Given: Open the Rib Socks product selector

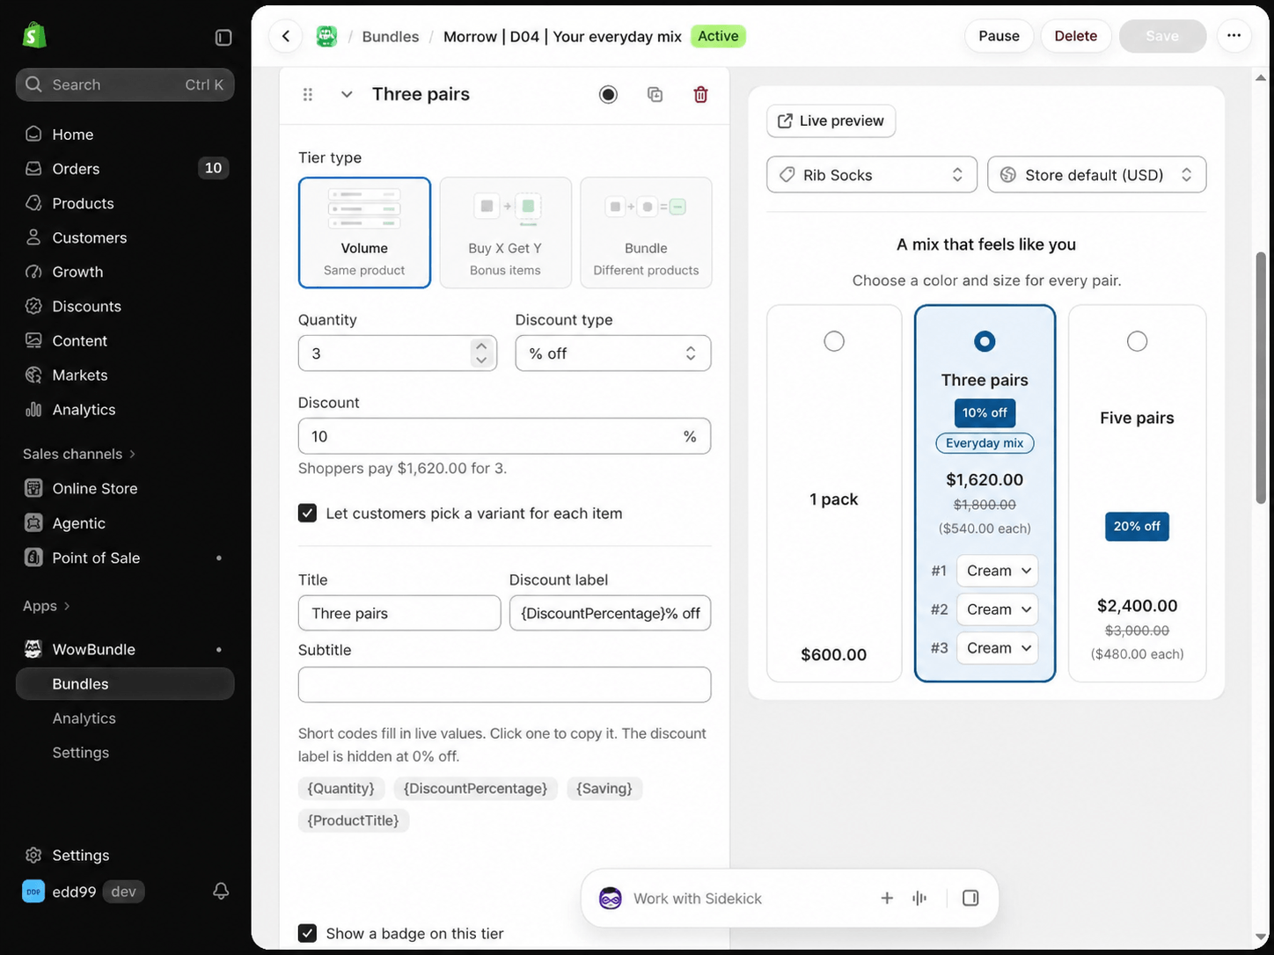Looking at the screenshot, I should (872, 175).
